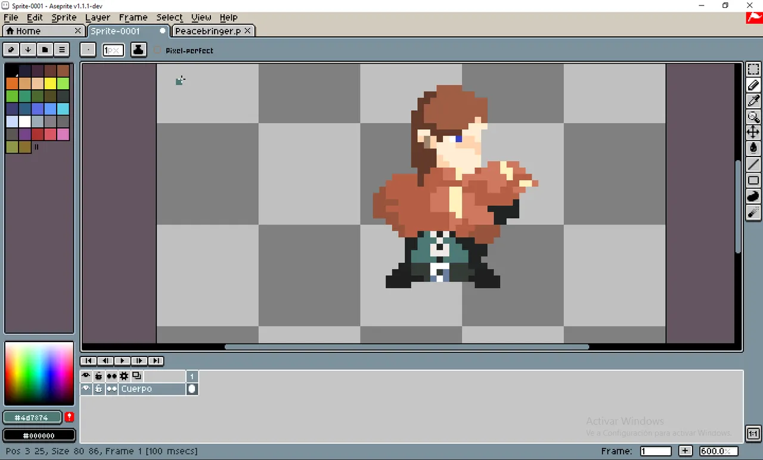Open the ink type button
This screenshot has height=460, width=763.
pos(138,50)
